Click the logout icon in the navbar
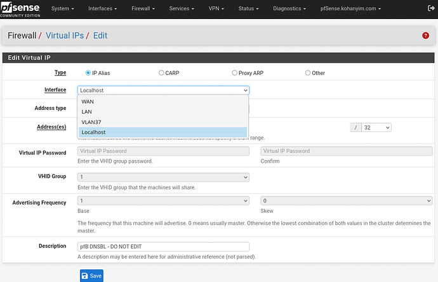This screenshot has height=282, width=438. tap(431, 8)
